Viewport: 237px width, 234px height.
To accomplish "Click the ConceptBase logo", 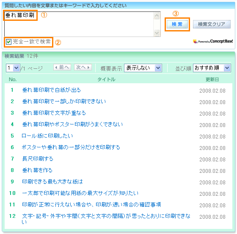I will pyautogui.click(x=213, y=41).
